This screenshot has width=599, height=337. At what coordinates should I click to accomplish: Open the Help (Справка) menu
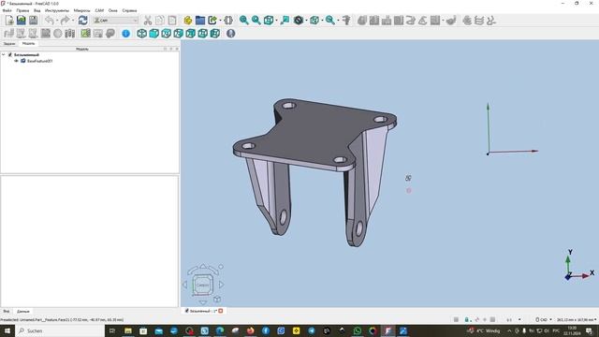pyautogui.click(x=129, y=10)
